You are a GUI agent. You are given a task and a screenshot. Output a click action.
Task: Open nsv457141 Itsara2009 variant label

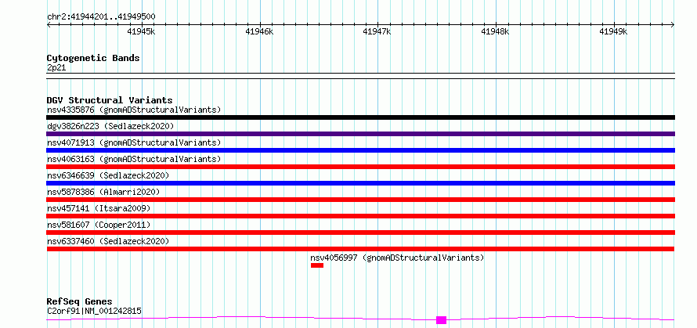[99, 208]
